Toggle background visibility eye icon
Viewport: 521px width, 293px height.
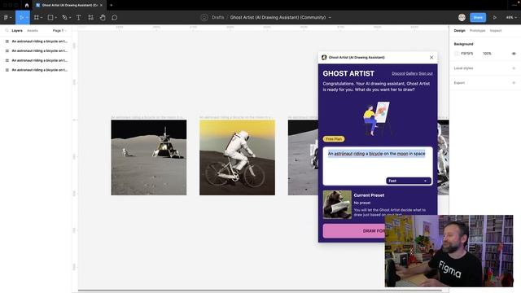tap(514, 54)
